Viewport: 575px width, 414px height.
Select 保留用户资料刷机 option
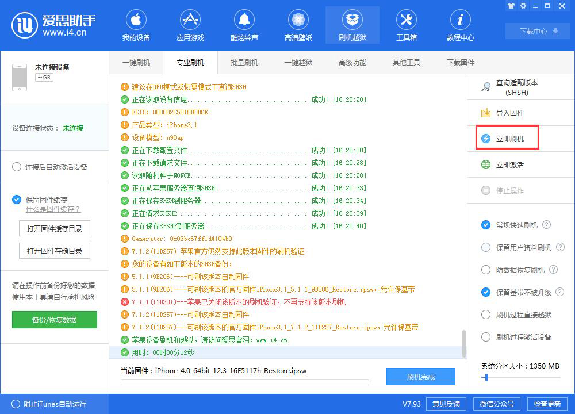point(486,247)
